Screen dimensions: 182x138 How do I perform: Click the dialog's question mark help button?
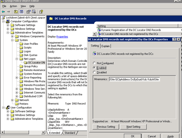[x=174, y=39]
